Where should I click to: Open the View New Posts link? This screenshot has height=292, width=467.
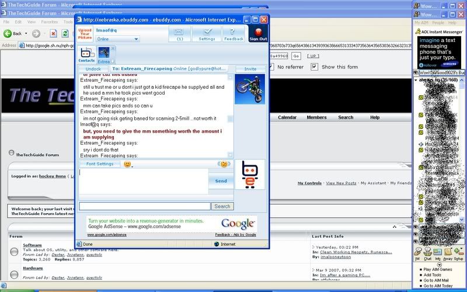tap(341, 183)
